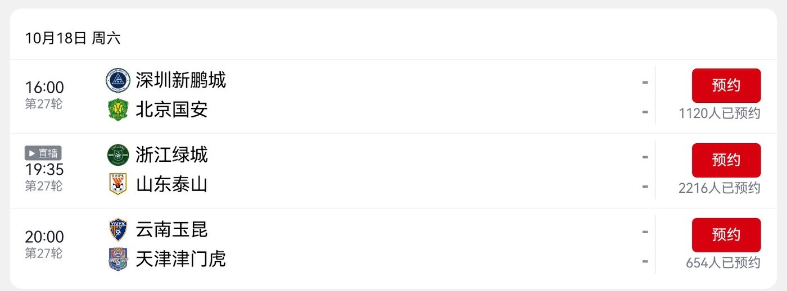The height and width of the screenshot is (291, 787).
Task: Click the 10月18日 周六 date header
Action: coord(73,38)
